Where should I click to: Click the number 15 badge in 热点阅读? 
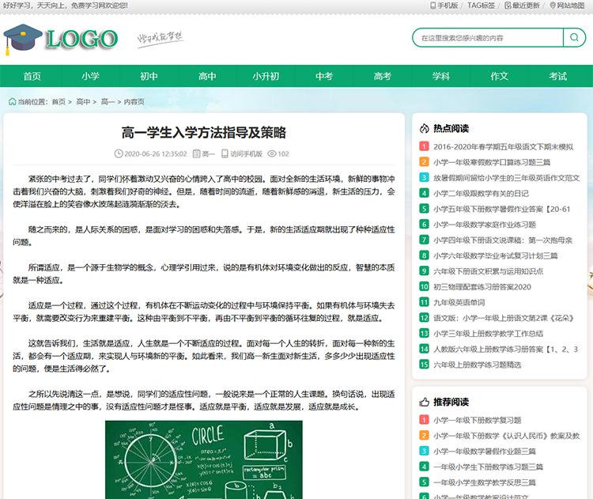[x=424, y=365]
